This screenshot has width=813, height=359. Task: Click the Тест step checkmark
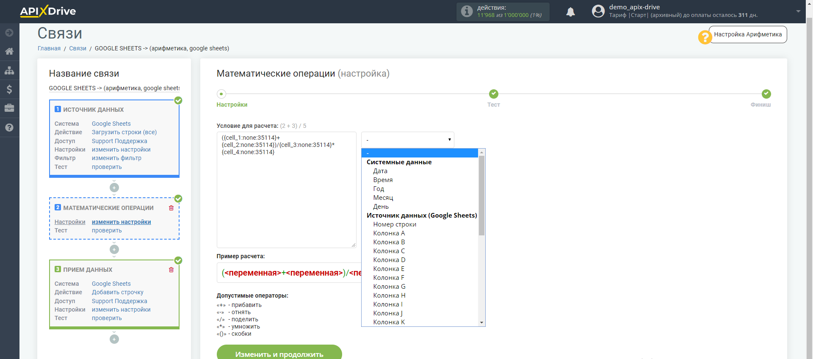click(494, 94)
